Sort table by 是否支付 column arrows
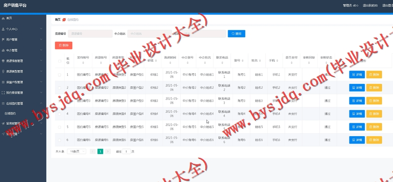The image size is (393, 182). click(x=291, y=63)
